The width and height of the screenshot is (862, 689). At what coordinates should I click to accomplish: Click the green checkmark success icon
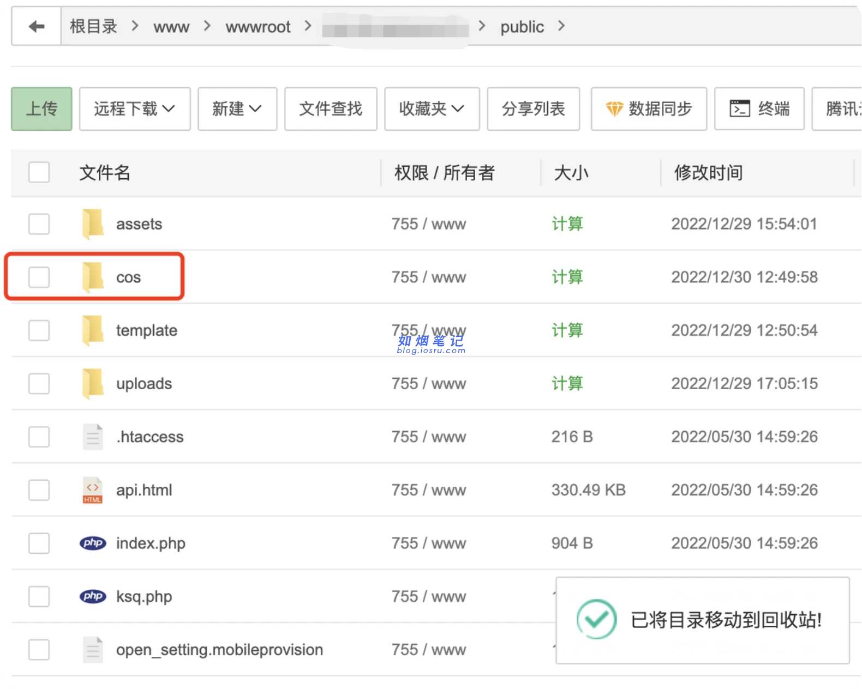coord(596,619)
